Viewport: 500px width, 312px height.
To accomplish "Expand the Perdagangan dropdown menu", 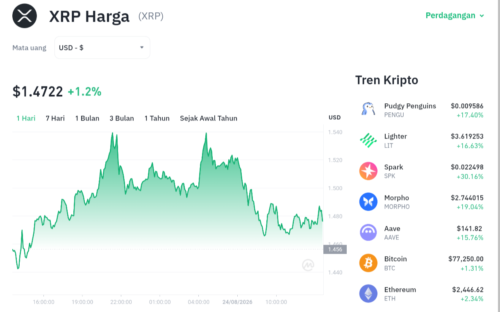I will 455,16.
